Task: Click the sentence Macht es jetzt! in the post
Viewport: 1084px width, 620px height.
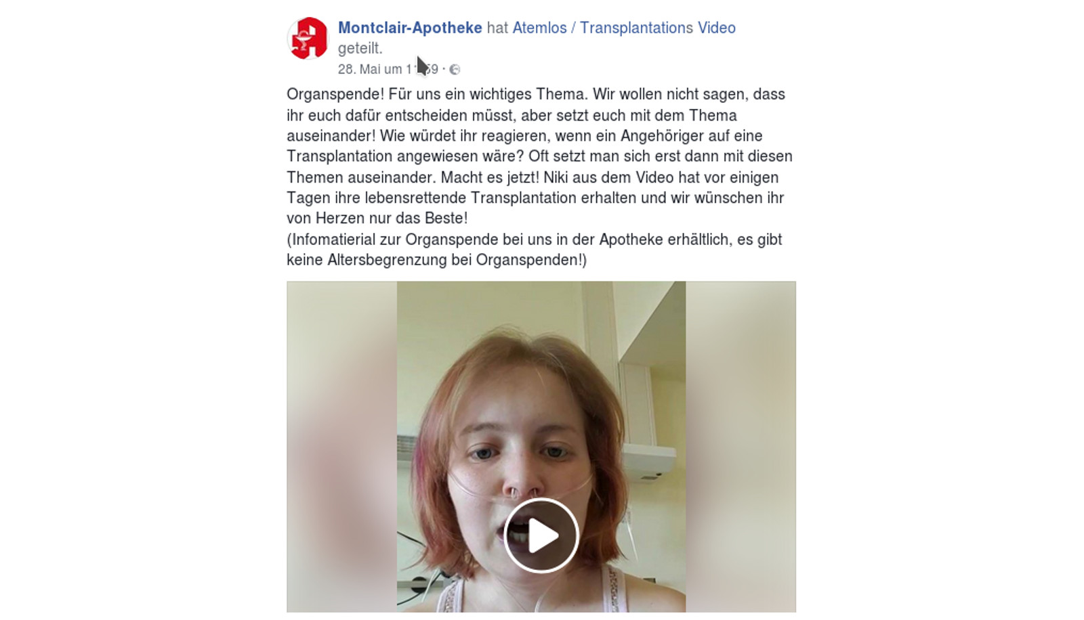Action: 490,177
